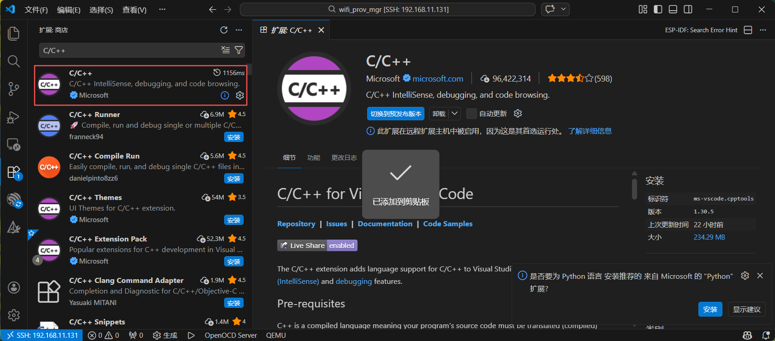Expand the Copilot chat dropdown chevron
The height and width of the screenshot is (341, 775).
click(x=563, y=9)
